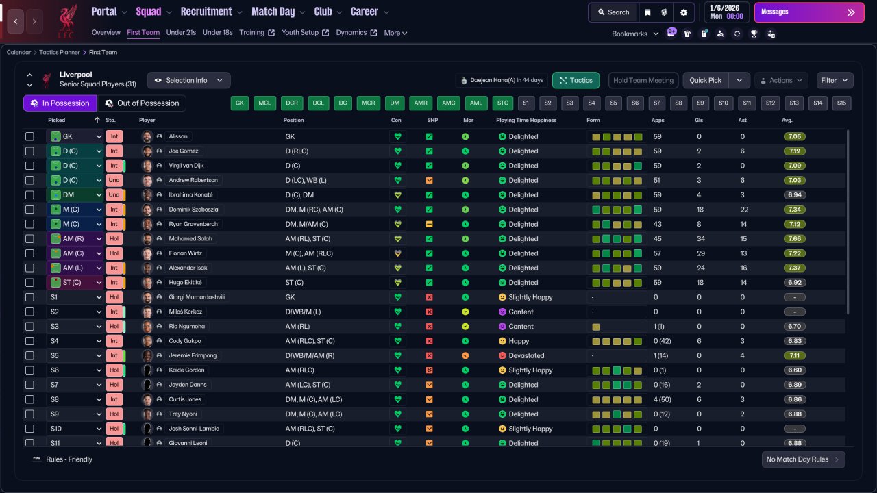The height and width of the screenshot is (493, 877).
Task: Click the date and time display 1/6/2026
Action: [x=726, y=12]
